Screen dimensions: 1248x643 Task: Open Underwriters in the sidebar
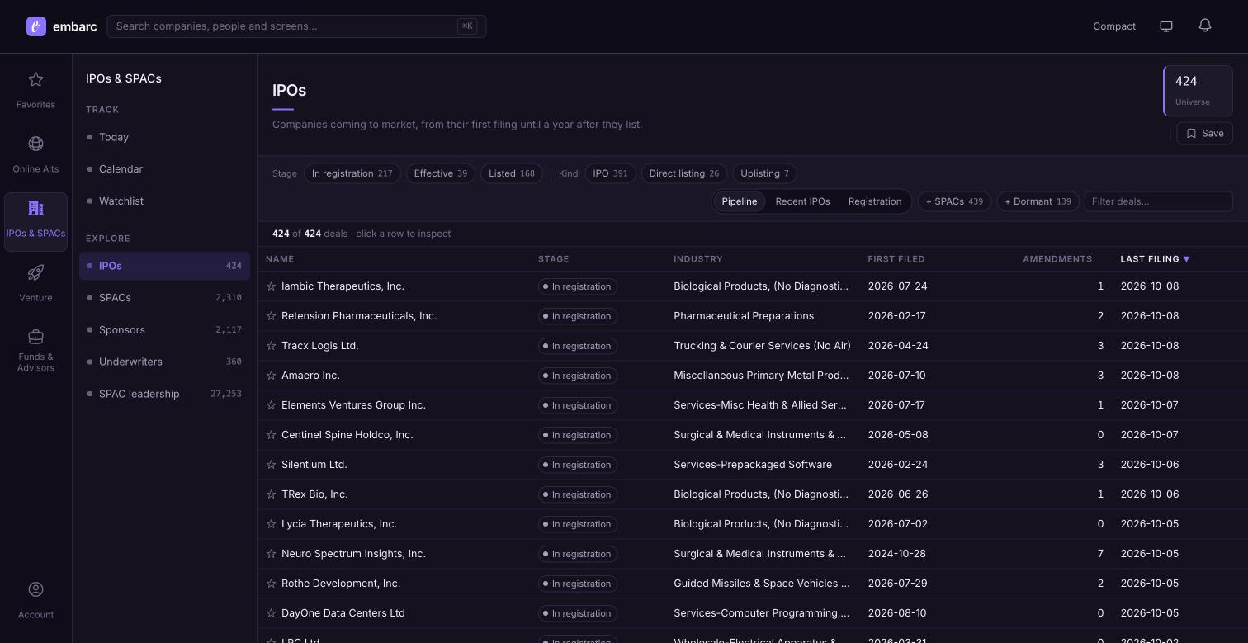tap(164, 362)
